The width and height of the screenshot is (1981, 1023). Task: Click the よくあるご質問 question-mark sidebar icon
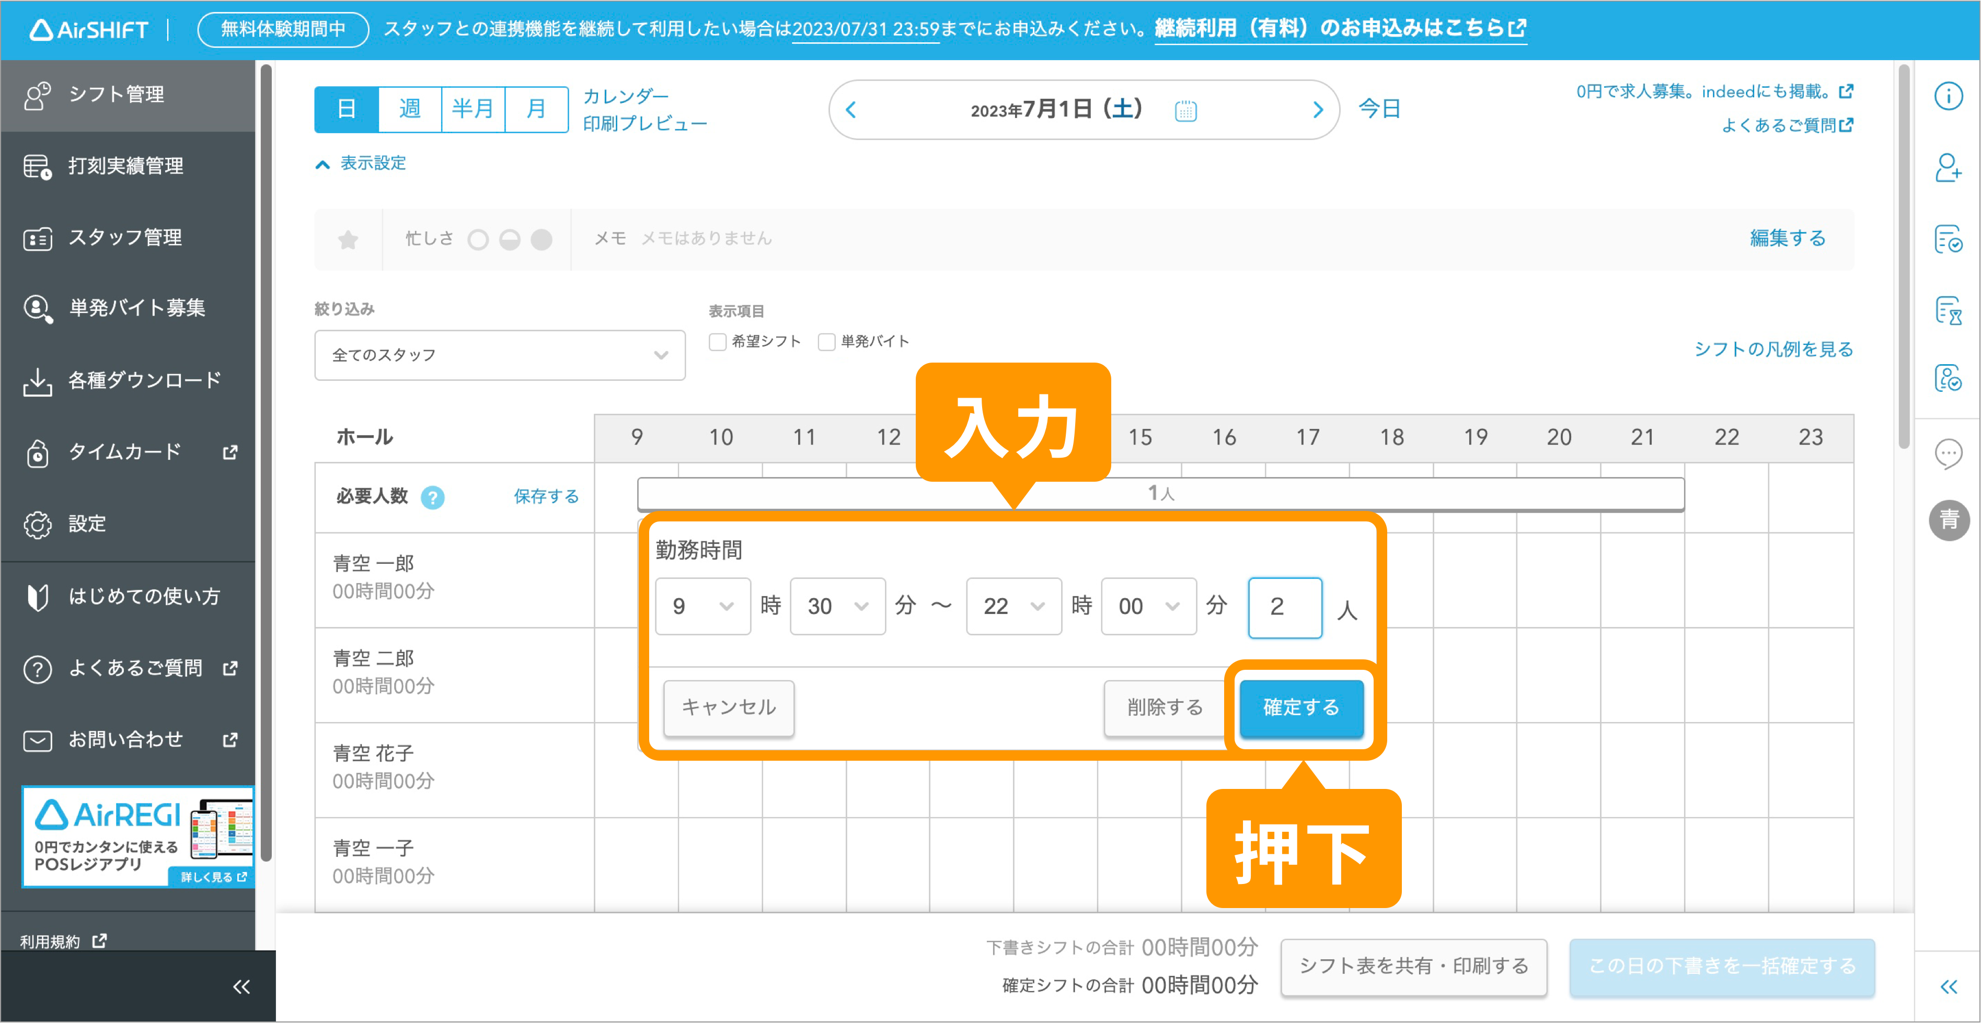tap(37, 669)
